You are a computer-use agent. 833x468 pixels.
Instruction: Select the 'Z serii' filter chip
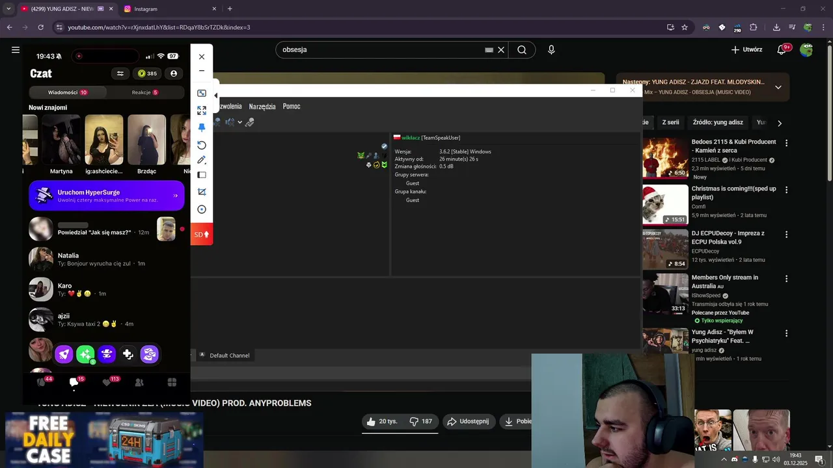click(670, 122)
